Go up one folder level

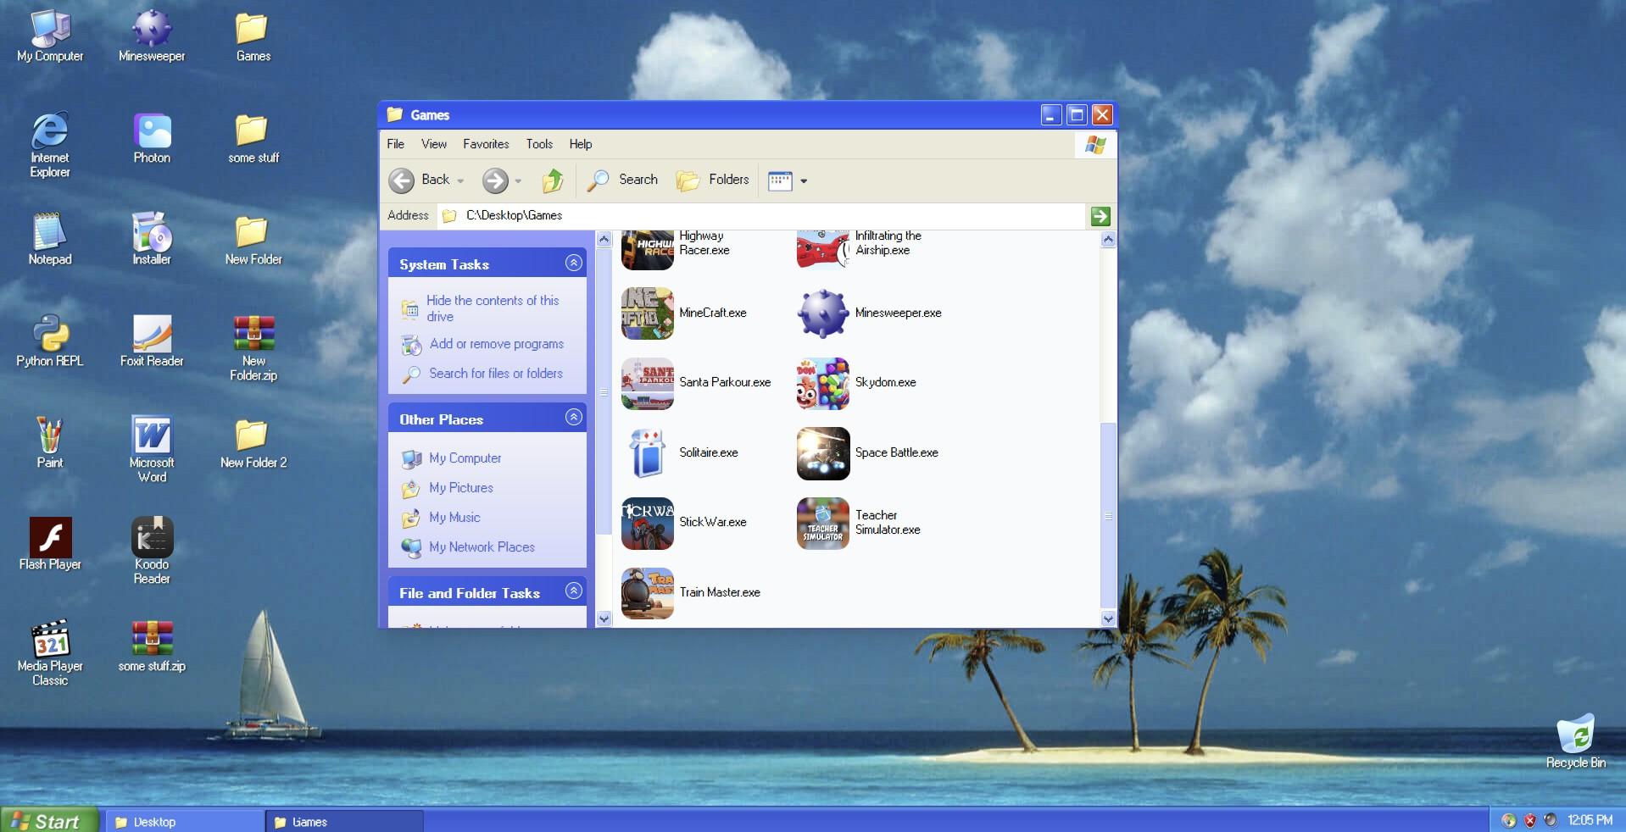click(553, 180)
